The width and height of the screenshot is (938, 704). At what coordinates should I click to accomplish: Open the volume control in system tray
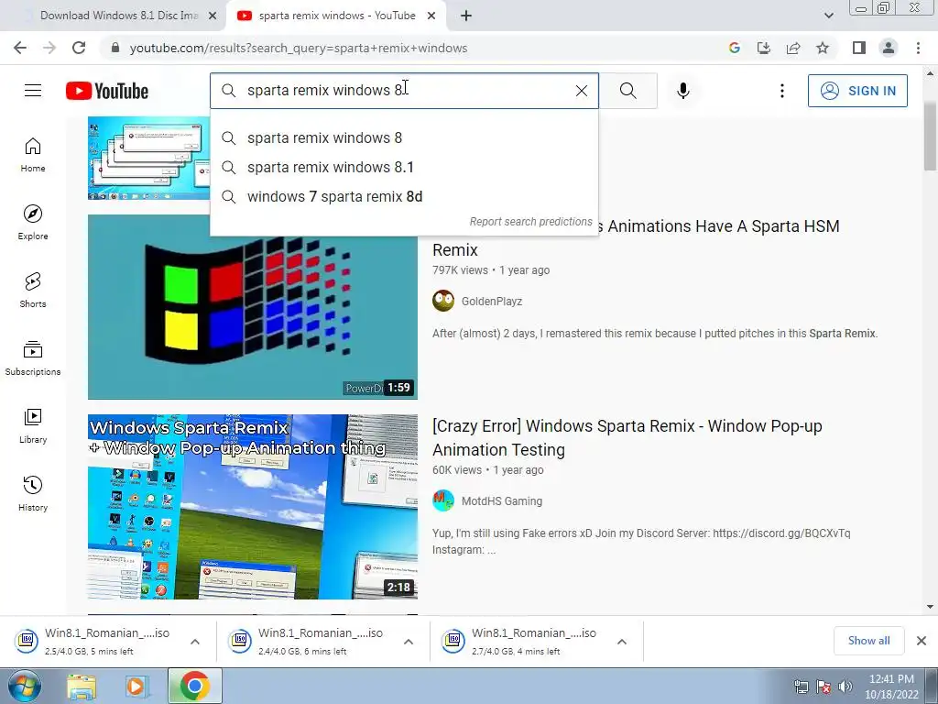[845, 687]
